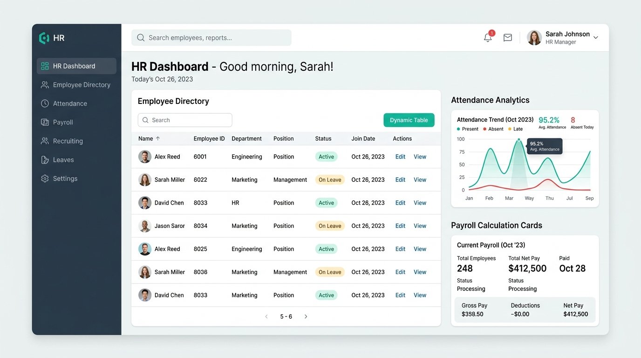
Task: Edit employee 6001 Alex Reed
Action: [400, 157]
